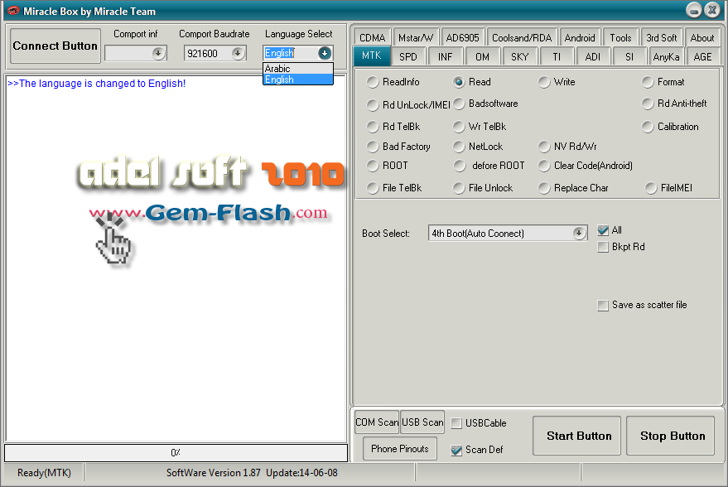This screenshot has height=487, width=728.
Task: Open the 3rd Soft tab
Action: [662, 37]
